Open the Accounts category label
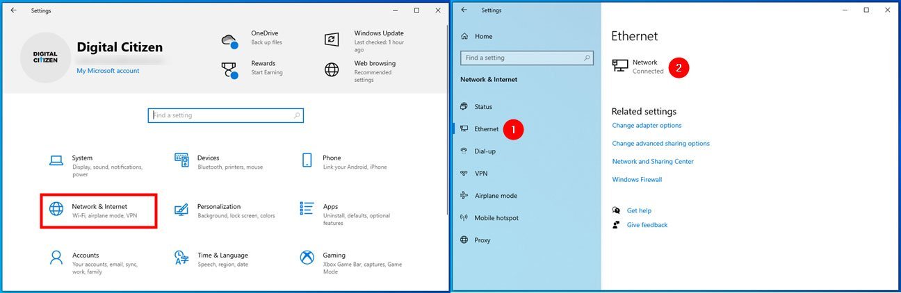Screen dimensions: 901x293 pos(86,256)
